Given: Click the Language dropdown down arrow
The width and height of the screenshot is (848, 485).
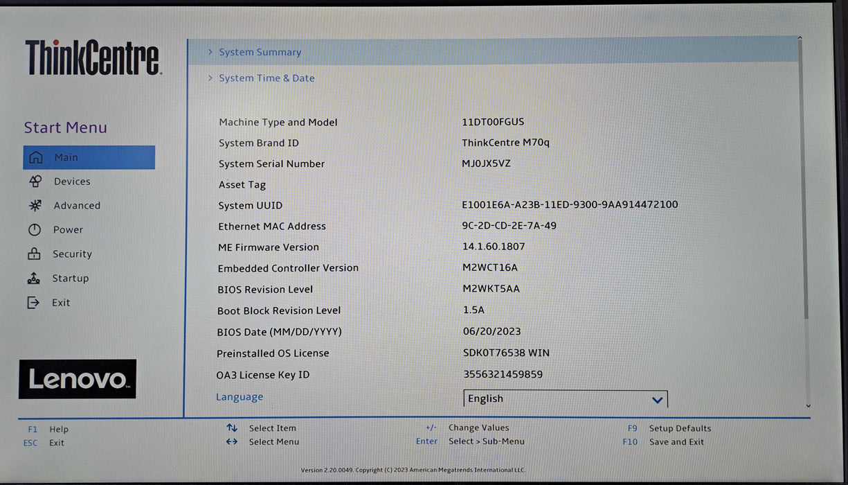Looking at the screenshot, I should pyautogui.click(x=658, y=400).
